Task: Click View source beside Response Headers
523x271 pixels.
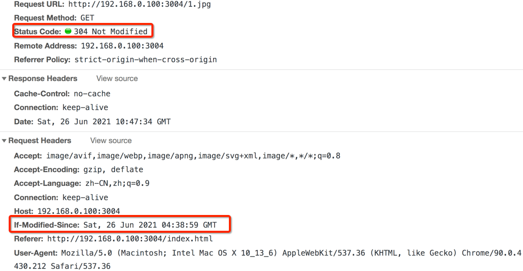Action: pos(117,79)
